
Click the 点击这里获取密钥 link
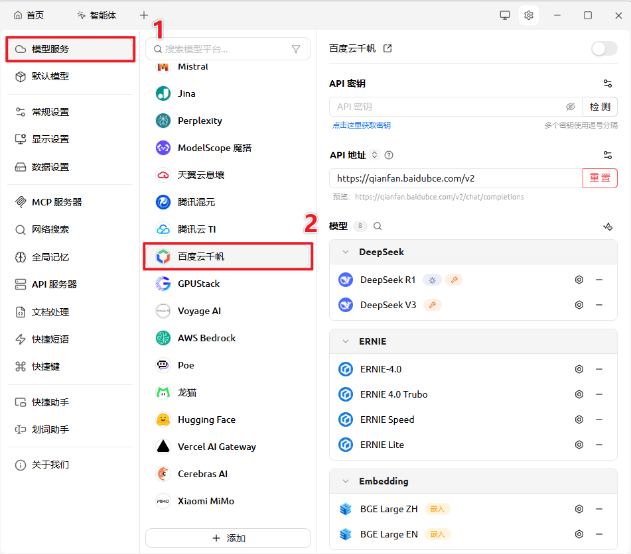coord(362,125)
